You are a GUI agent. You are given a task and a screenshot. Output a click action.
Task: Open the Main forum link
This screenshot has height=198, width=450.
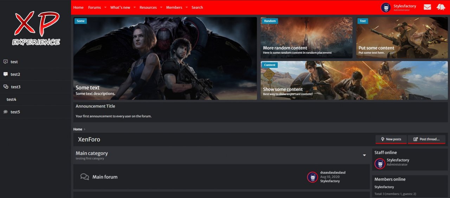(x=105, y=177)
